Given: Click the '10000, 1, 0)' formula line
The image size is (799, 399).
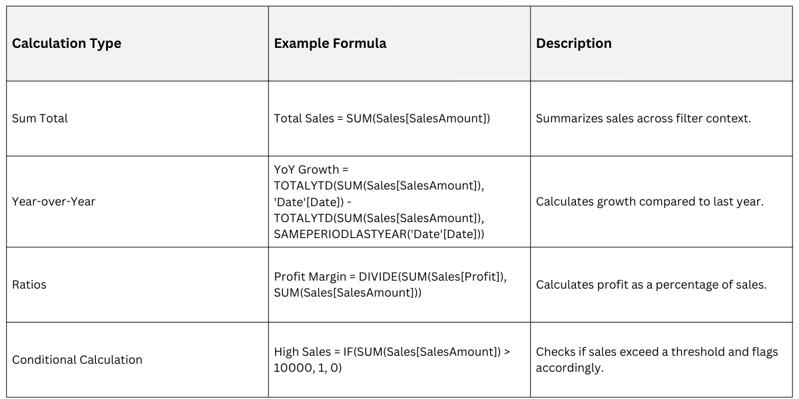Looking at the screenshot, I should tap(308, 368).
